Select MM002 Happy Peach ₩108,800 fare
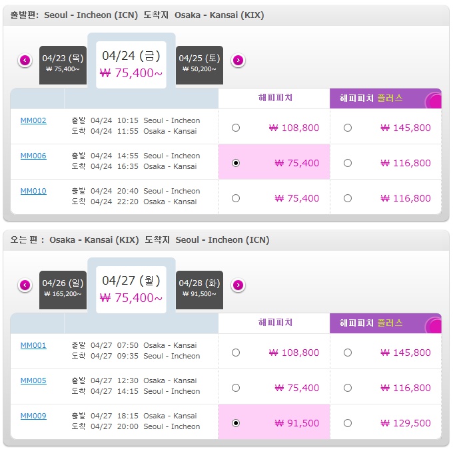Viewport: 453px width, 449px height. point(236,128)
